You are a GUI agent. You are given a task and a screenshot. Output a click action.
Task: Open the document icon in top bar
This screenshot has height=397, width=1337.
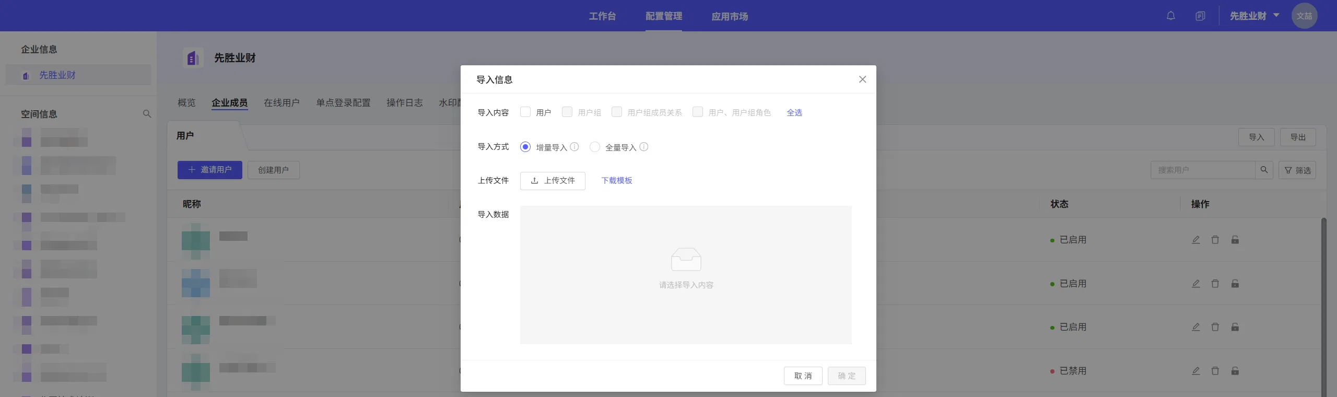click(x=1200, y=16)
